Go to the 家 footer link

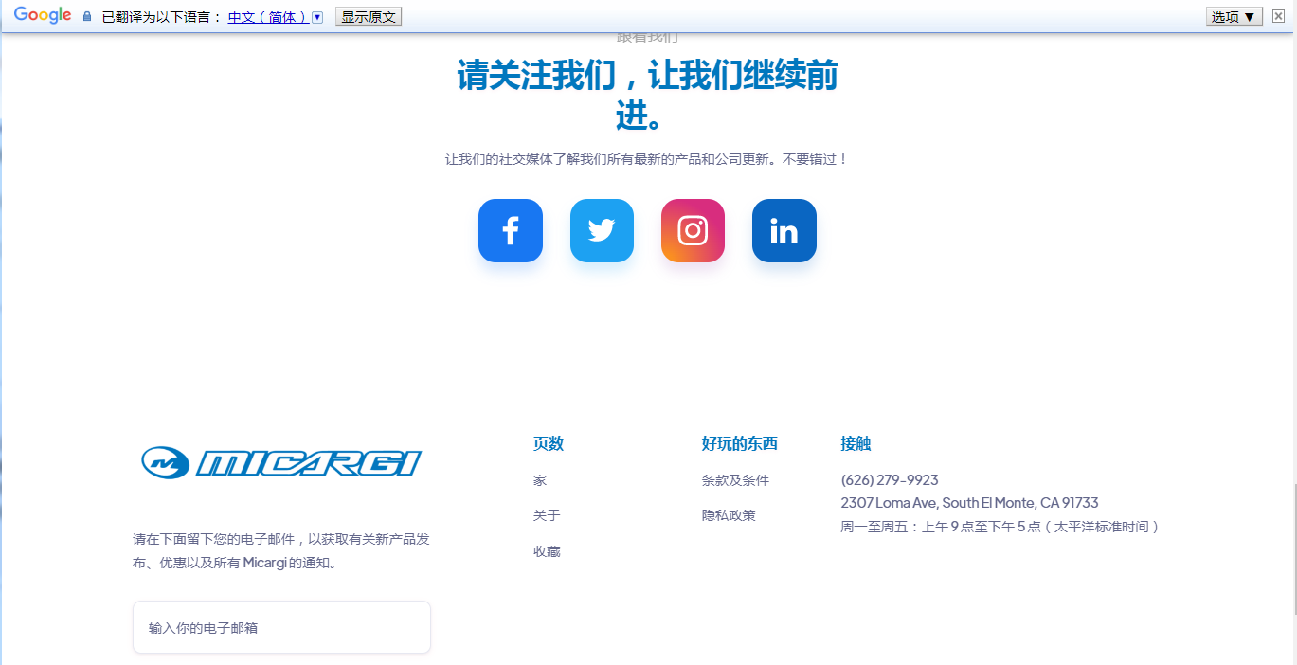click(x=540, y=480)
